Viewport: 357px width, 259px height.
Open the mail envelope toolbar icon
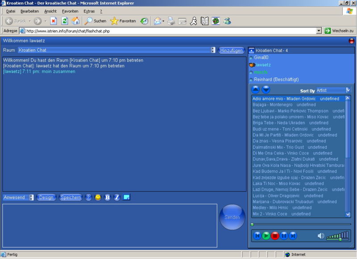158,21
